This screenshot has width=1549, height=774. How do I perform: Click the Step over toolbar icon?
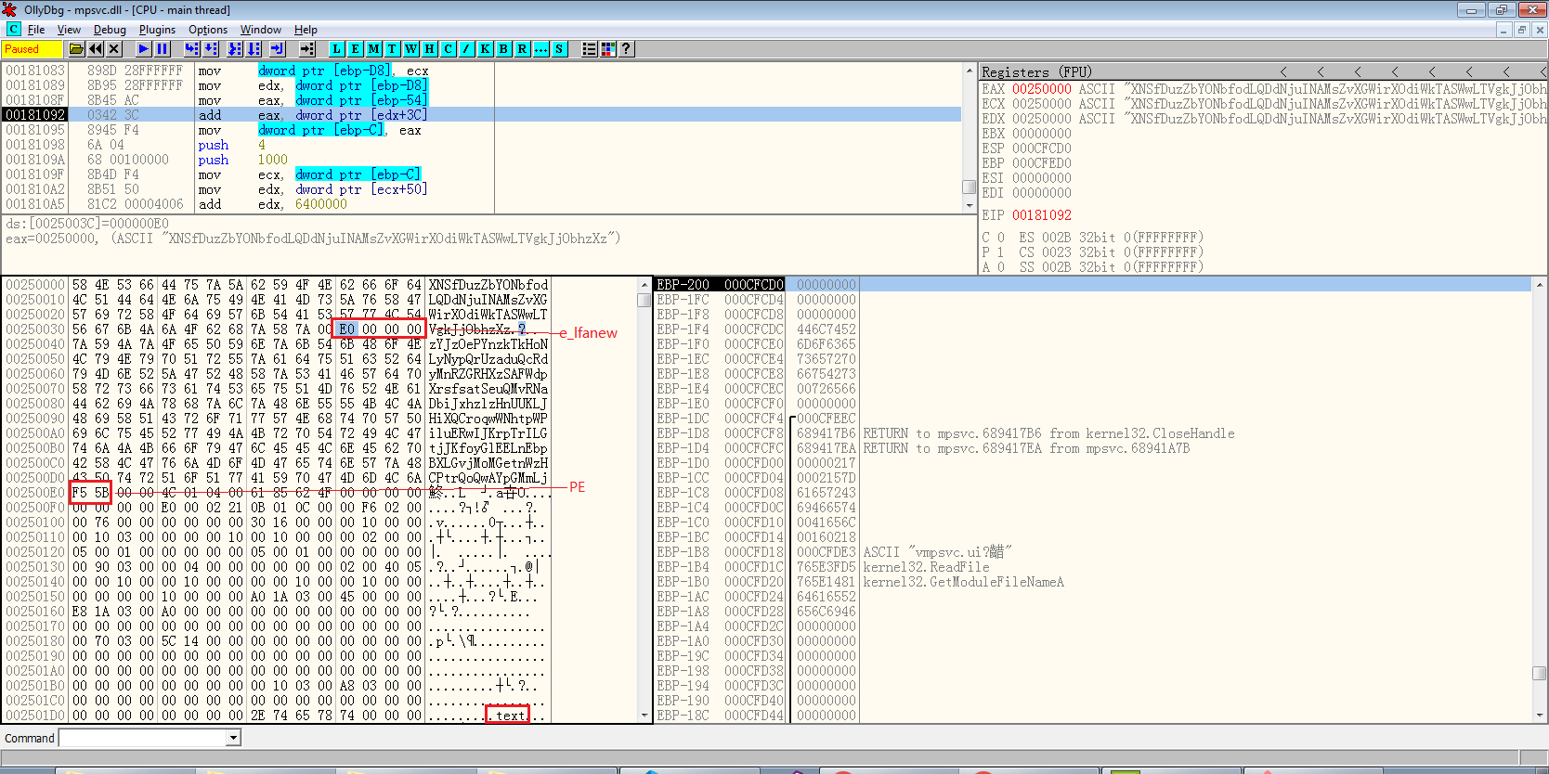click(x=211, y=49)
